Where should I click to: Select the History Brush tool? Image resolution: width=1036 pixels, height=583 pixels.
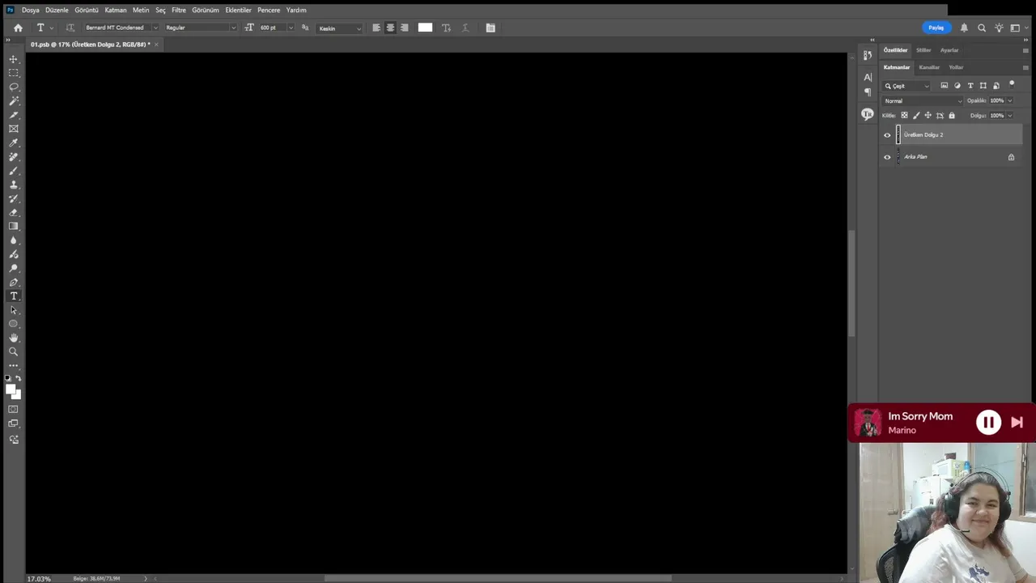pos(14,198)
